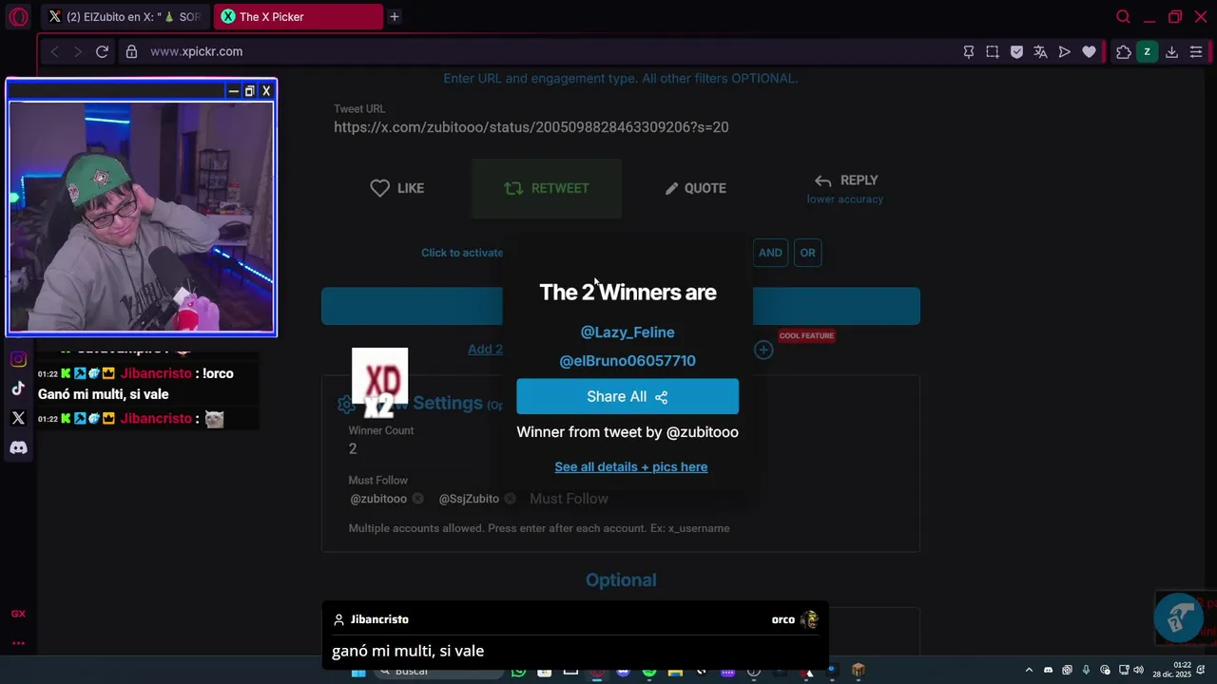Toggle the RETWEET engagement type
This screenshot has width=1217, height=684.
point(547,188)
